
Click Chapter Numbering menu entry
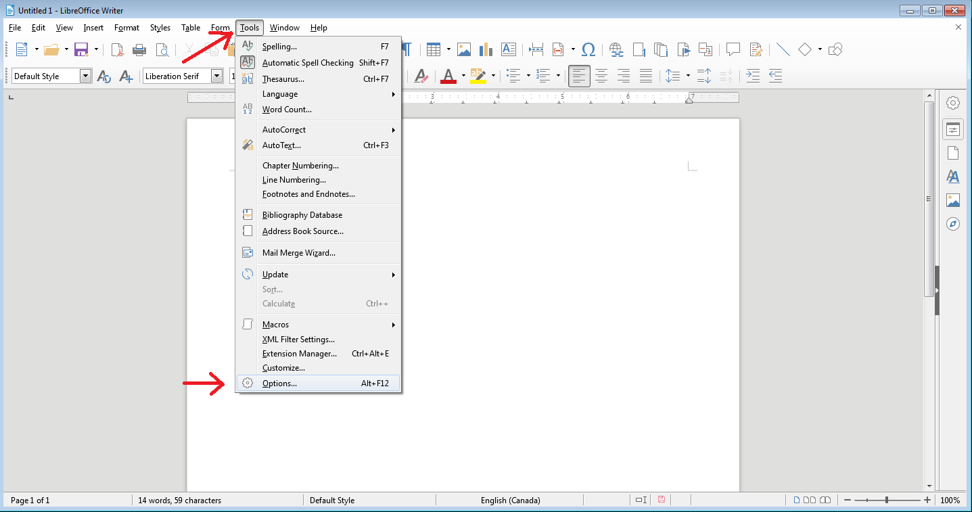[319, 166]
